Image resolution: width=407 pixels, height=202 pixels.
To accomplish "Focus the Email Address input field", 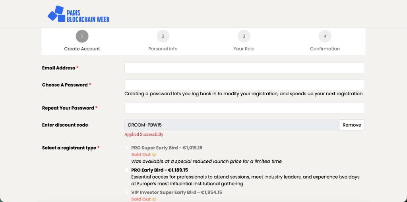I will [244, 68].
